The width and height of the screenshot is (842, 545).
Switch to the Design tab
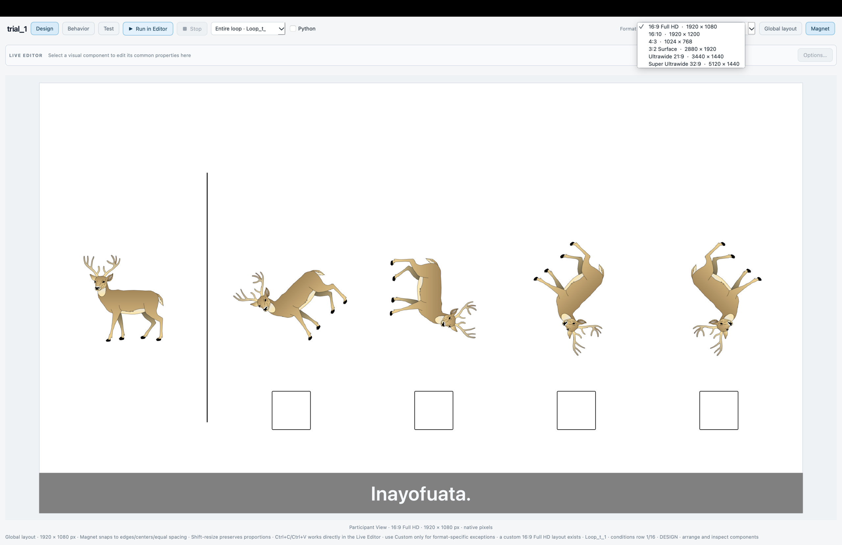45,29
